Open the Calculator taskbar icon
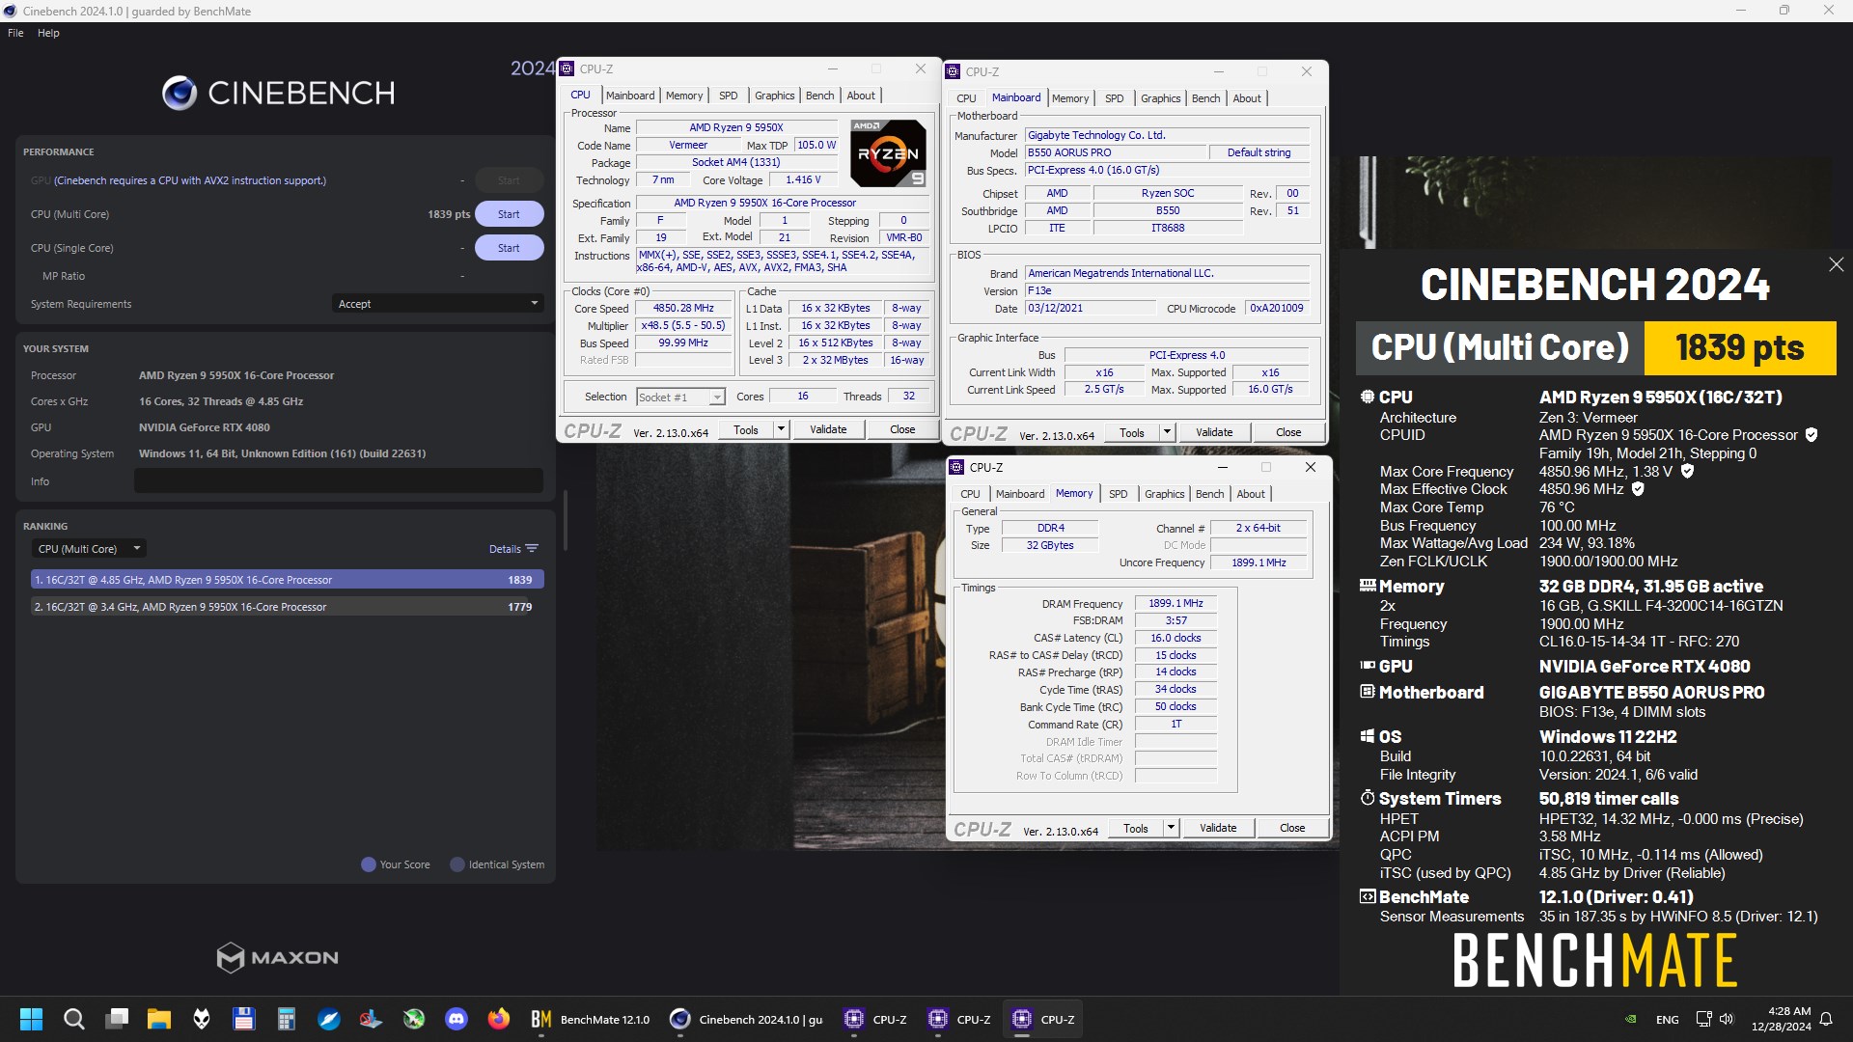 (x=287, y=1019)
